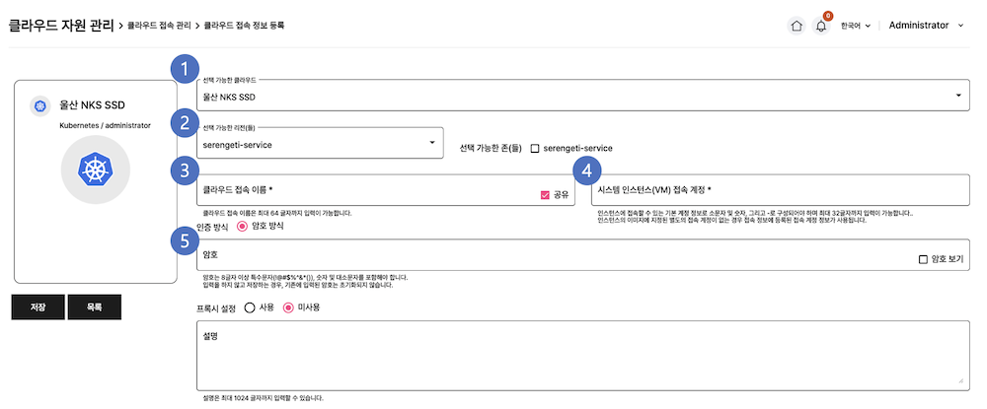Toggle the 공유 checkbox
This screenshot has height=409, width=987.
pyautogui.click(x=545, y=195)
